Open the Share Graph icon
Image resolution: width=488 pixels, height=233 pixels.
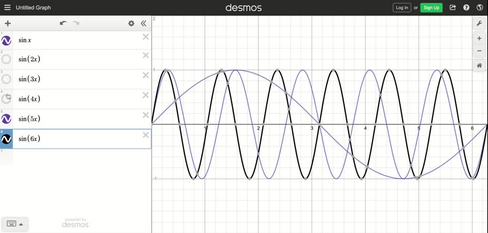[453, 8]
